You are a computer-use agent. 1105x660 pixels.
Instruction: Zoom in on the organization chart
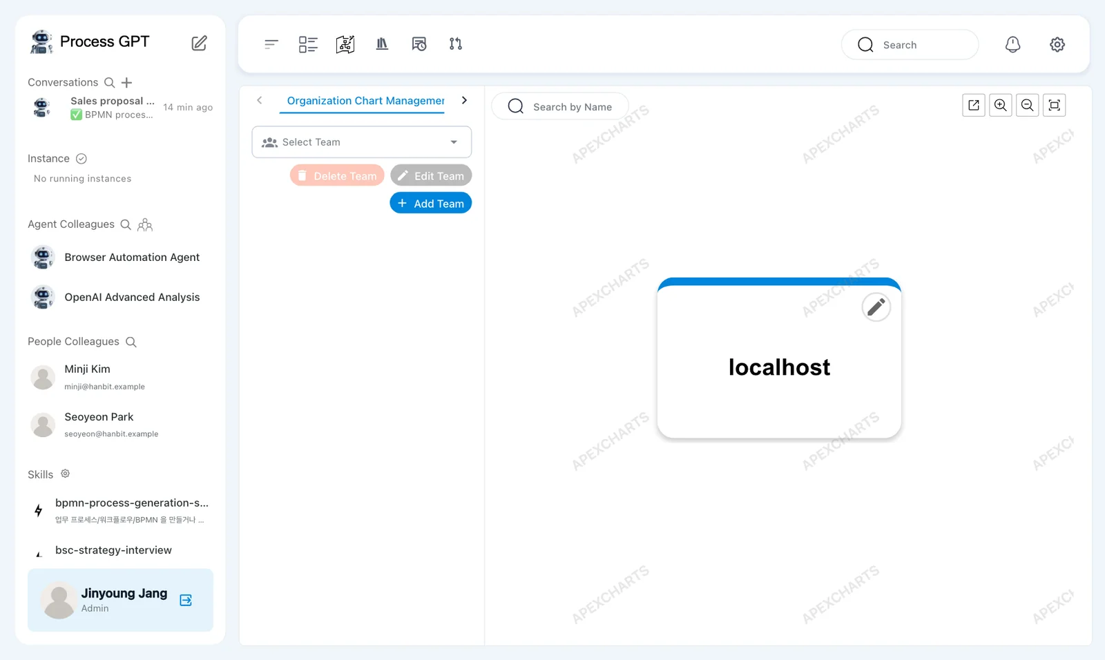click(x=1001, y=105)
